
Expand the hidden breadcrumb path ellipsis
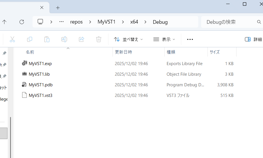coord(61,22)
